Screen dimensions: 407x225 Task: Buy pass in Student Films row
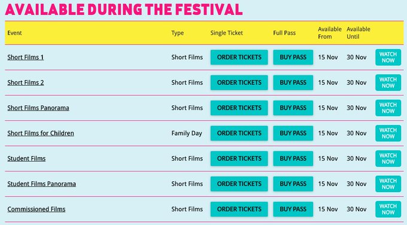click(293, 159)
